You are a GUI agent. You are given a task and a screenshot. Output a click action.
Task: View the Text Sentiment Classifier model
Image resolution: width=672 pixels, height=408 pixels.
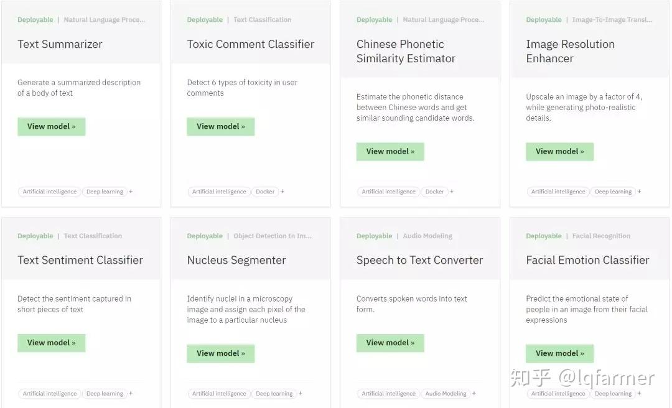[x=51, y=343]
